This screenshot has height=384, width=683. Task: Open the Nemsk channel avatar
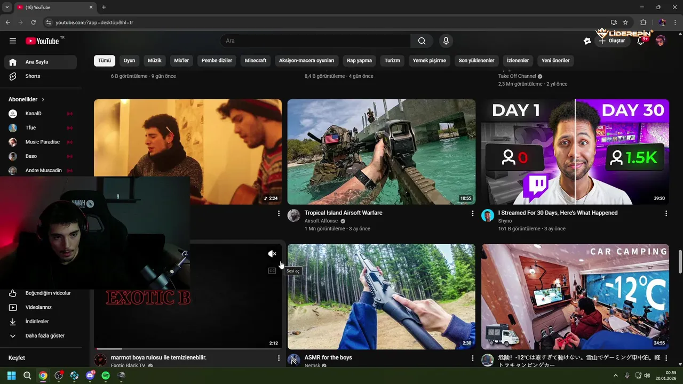pyautogui.click(x=293, y=360)
